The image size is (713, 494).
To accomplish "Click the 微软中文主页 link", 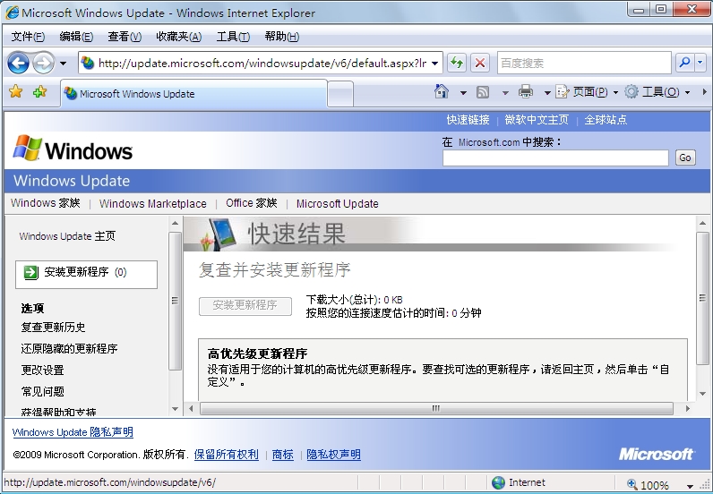I will (x=537, y=120).
